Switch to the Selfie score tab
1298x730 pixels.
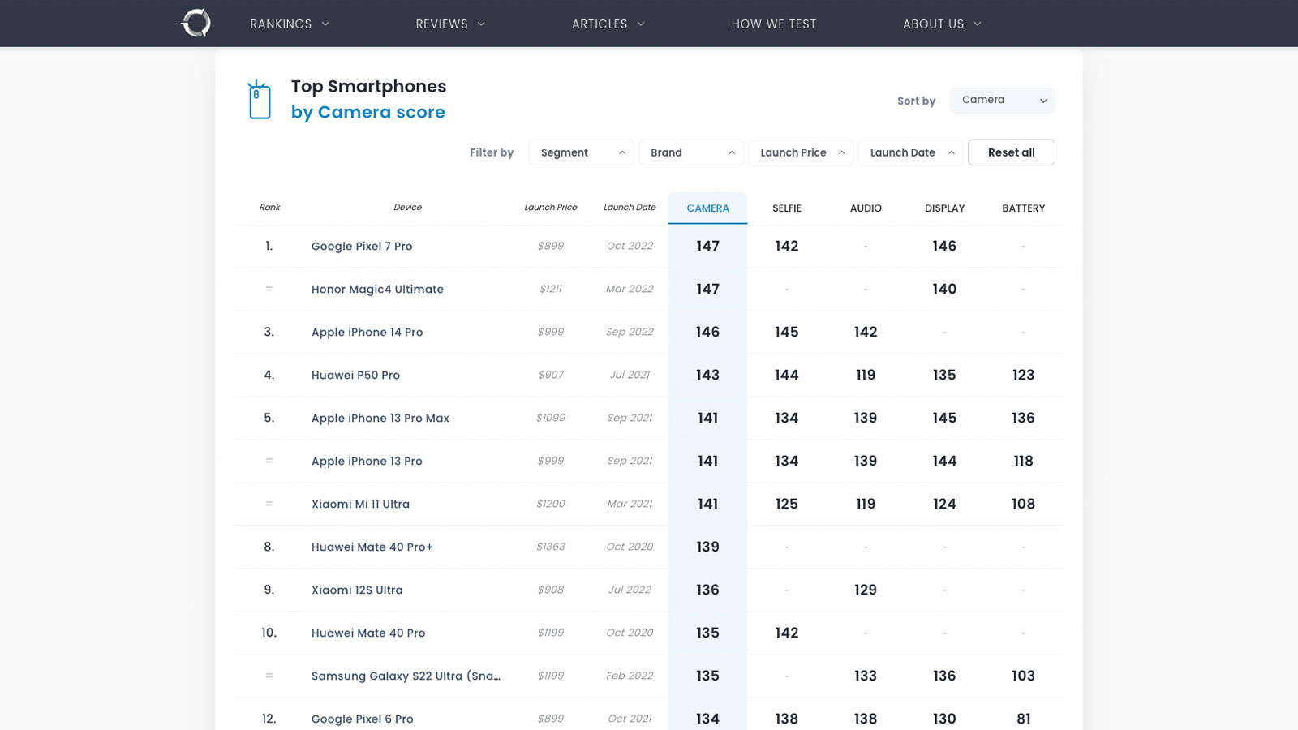[787, 208]
